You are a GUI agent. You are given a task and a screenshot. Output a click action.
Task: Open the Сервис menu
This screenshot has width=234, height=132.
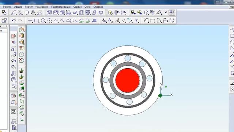pyautogui.click(x=78, y=7)
